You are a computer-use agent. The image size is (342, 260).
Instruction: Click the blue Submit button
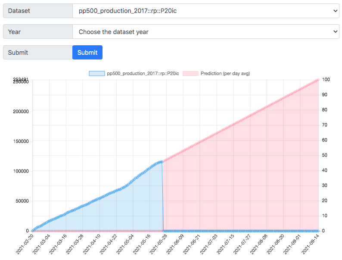(87, 53)
